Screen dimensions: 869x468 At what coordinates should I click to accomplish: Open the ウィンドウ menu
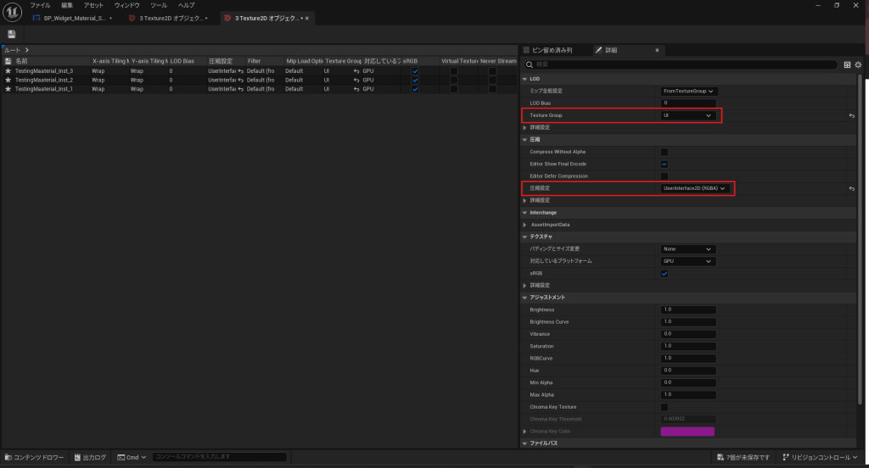pos(127,5)
